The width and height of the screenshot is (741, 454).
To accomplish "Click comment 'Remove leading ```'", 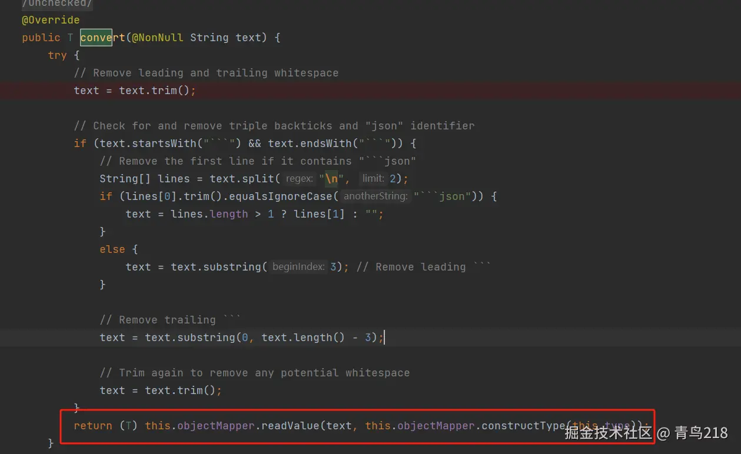I will [x=424, y=267].
